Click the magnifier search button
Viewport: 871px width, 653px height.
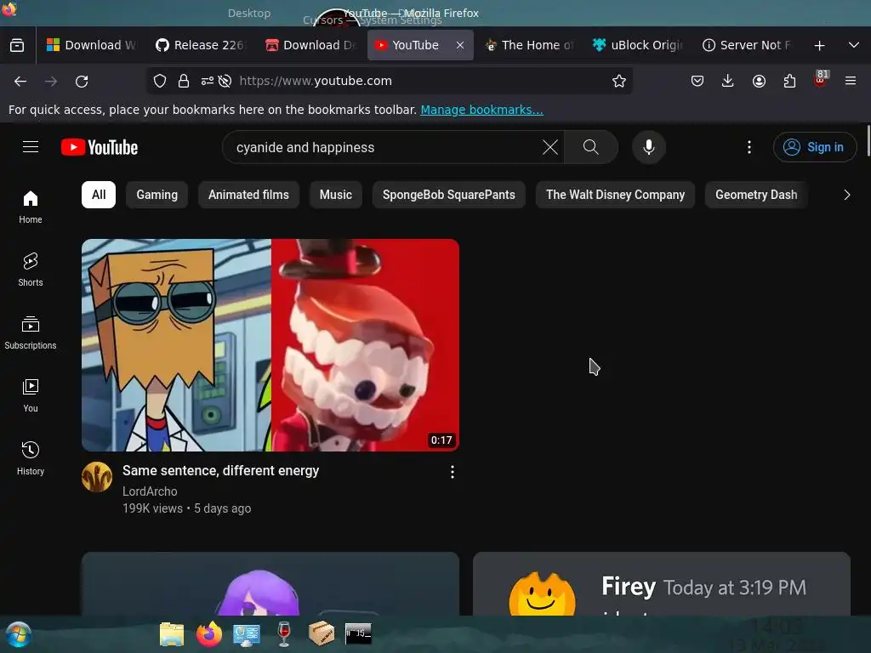[x=591, y=147]
